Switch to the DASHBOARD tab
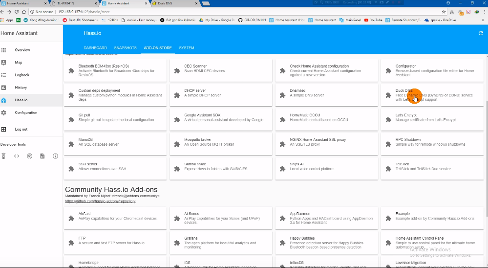488x268 pixels. pos(95,47)
